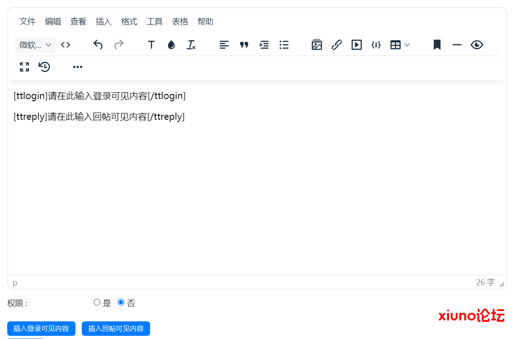514x339 pixels.
Task: Undo the last edit
Action: pyautogui.click(x=98, y=45)
